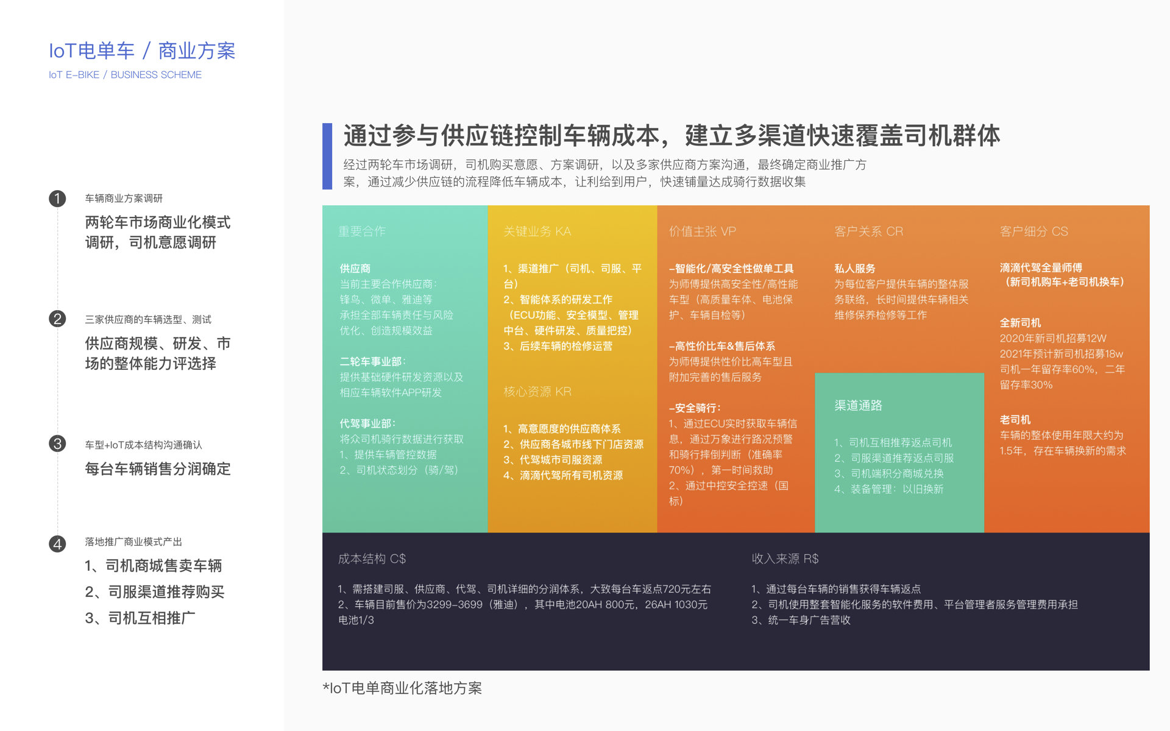The width and height of the screenshot is (1170, 731).
Task: Click the 关键业务 KA section header
Action: [537, 231]
